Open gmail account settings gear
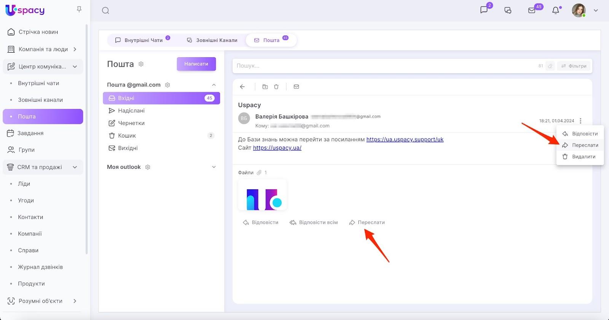The width and height of the screenshot is (609, 320). 167,85
